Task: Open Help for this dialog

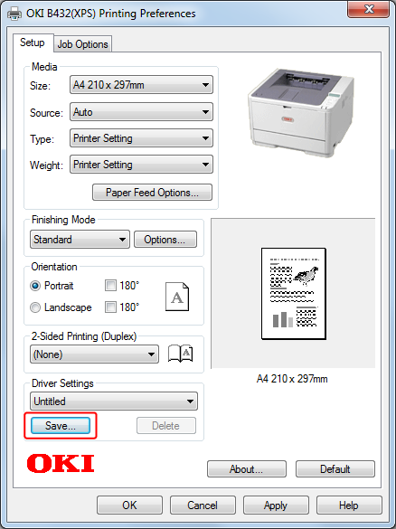Action: [349, 505]
